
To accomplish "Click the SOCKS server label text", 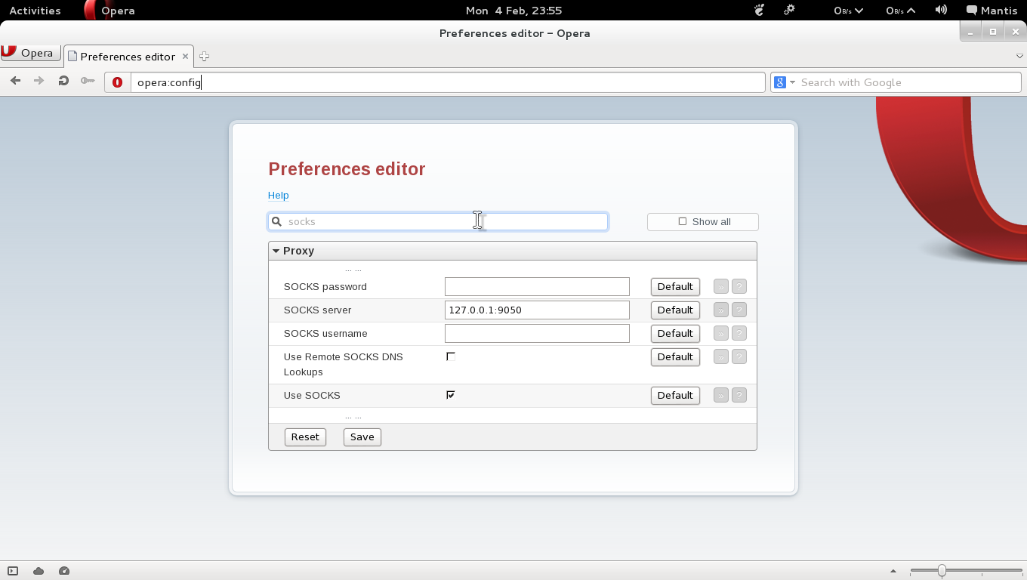I will [317, 310].
